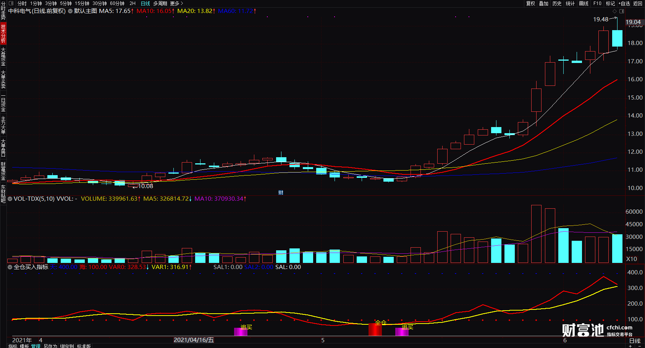Toggle the right info panel icon
The height and width of the screenshot is (348, 645).
click(x=622, y=11)
